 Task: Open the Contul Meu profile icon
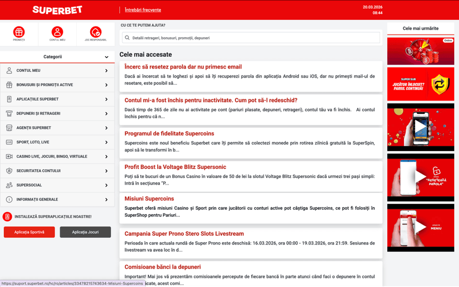57,32
